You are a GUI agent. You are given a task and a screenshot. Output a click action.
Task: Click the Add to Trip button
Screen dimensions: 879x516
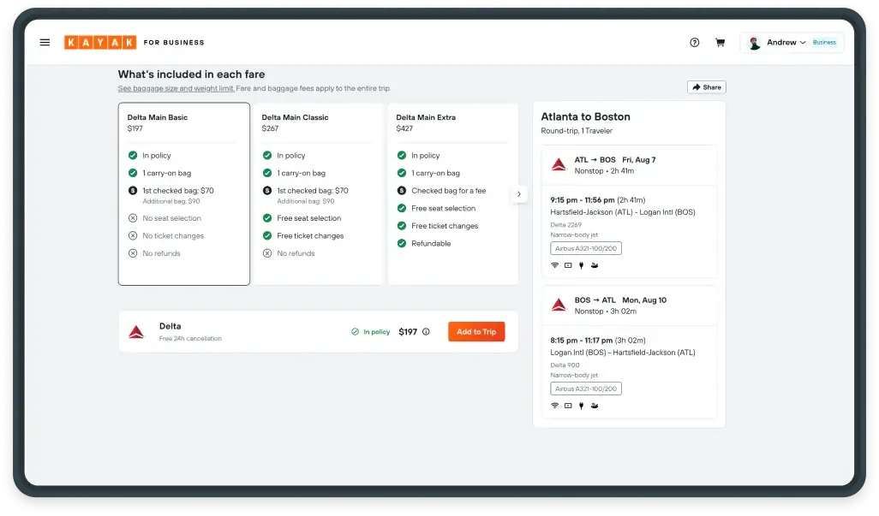476,332
